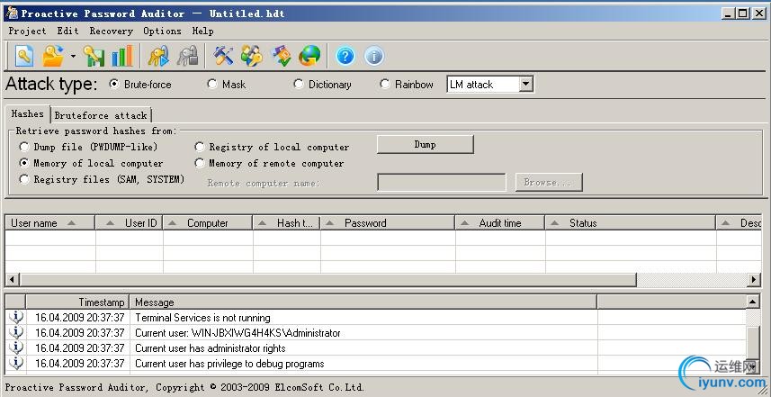This screenshot has height=397, width=771.
Task: Click the Browse... button
Action: coord(549,182)
